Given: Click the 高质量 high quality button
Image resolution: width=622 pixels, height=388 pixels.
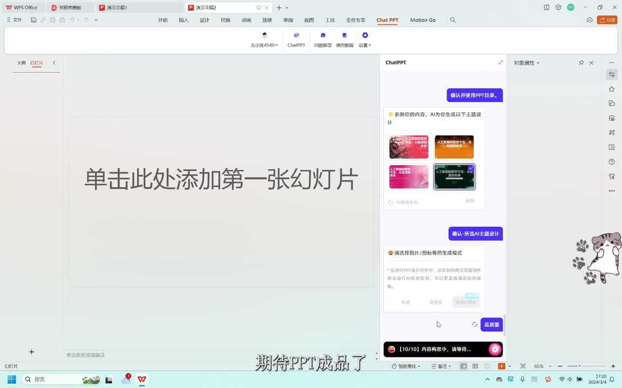Looking at the screenshot, I should [491, 324].
